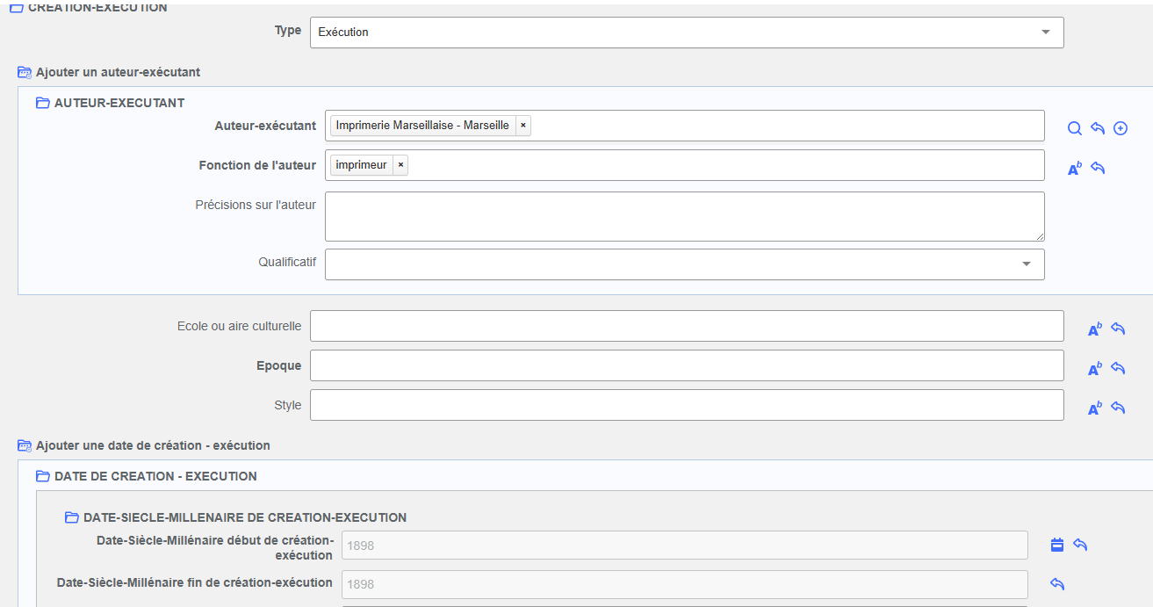Click the plus icon to add Auteur-exécutant
This screenshot has height=607, width=1153.
coord(1121,128)
